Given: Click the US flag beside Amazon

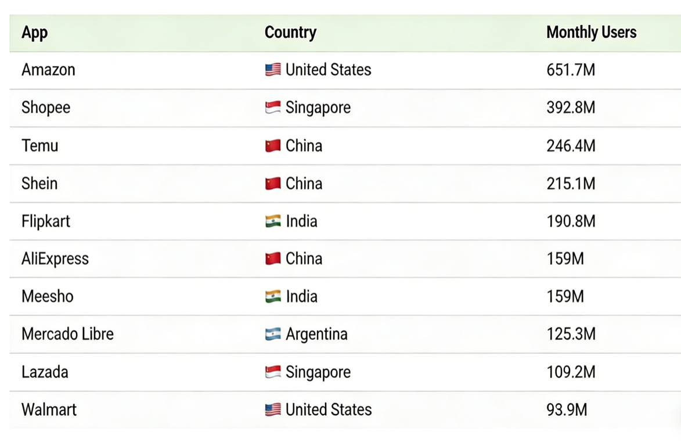Looking at the screenshot, I should pos(273,70).
